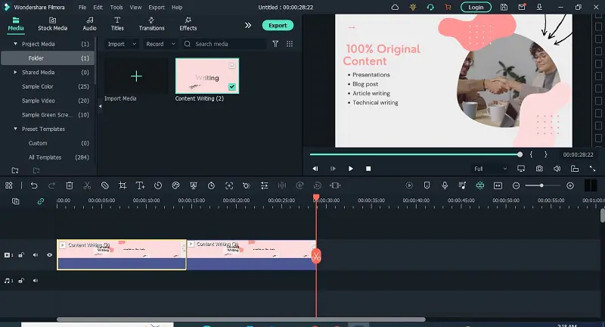This screenshot has height=327, width=605.
Task: Click the keyframe tag icon
Action: (247, 185)
